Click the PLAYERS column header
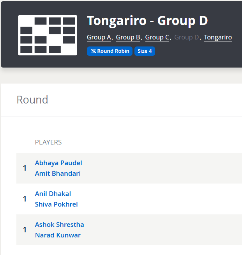242x255 pixels. coord(48,142)
